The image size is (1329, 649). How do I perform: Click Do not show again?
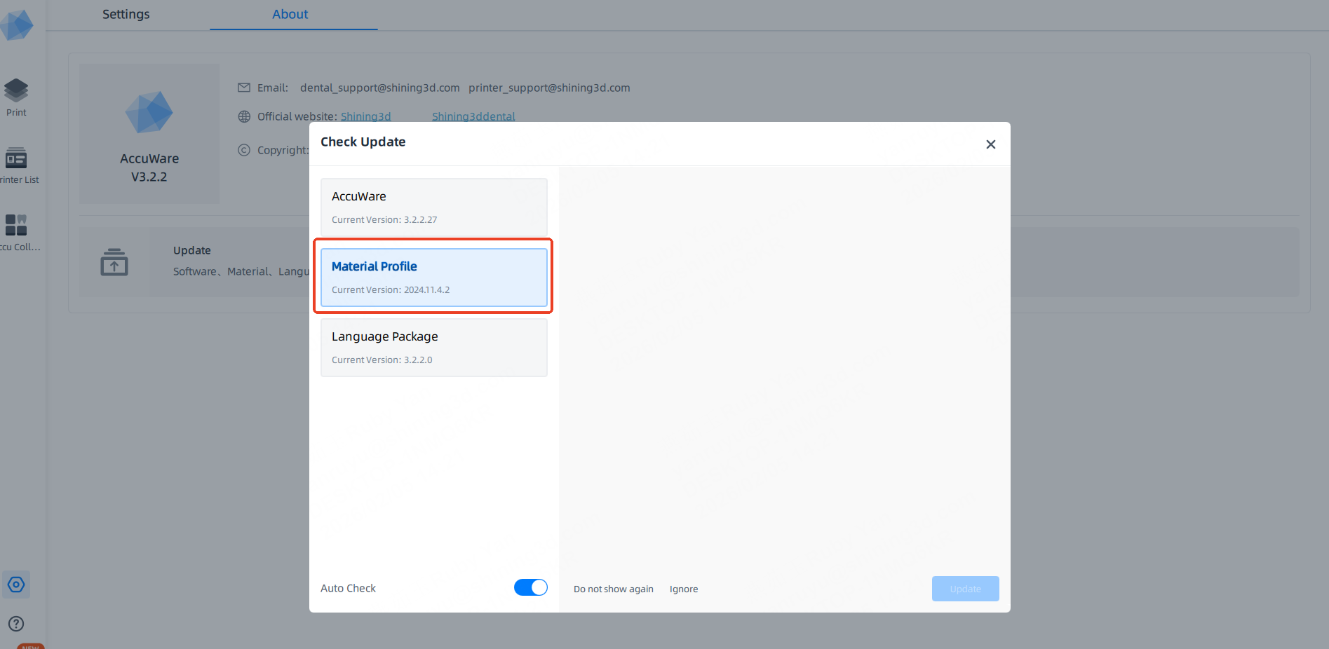pos(614,589)
